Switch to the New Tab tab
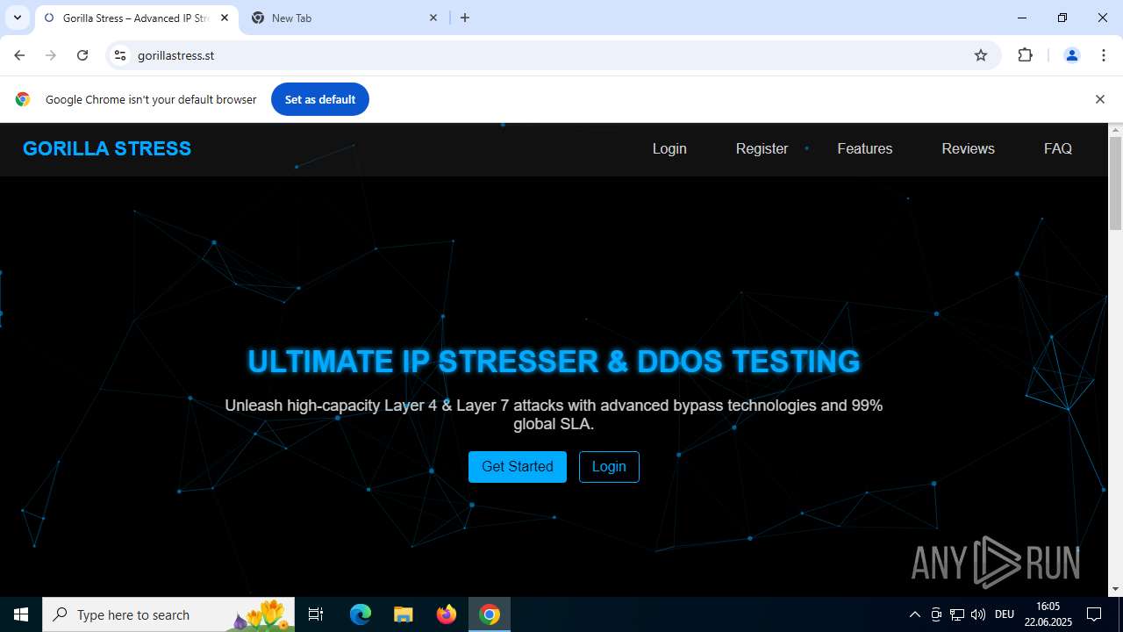Screen dimensions: 1123x632 (345, 18)
